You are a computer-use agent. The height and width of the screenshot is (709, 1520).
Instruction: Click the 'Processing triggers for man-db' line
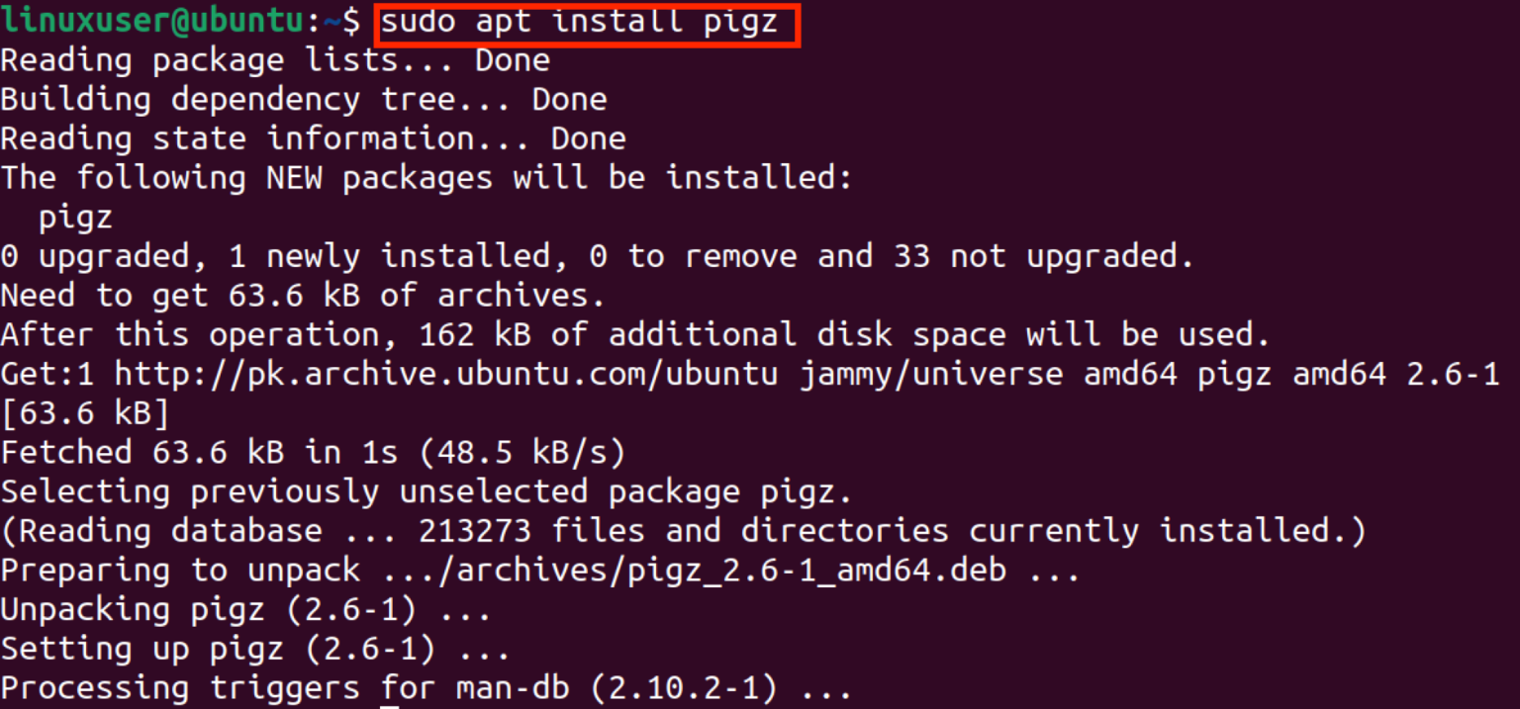[426, 687]
